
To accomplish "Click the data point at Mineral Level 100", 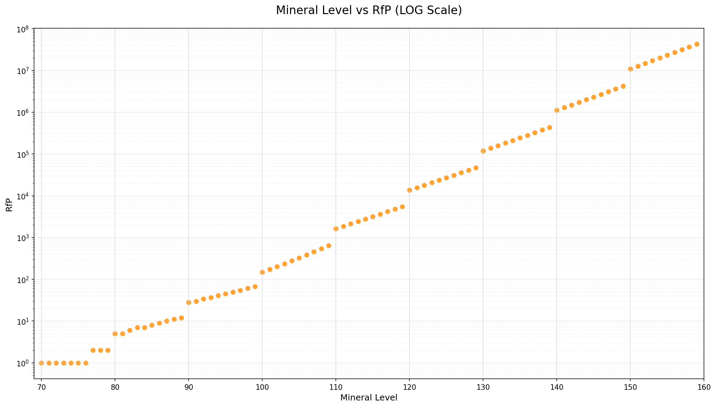I will [262, 272].
